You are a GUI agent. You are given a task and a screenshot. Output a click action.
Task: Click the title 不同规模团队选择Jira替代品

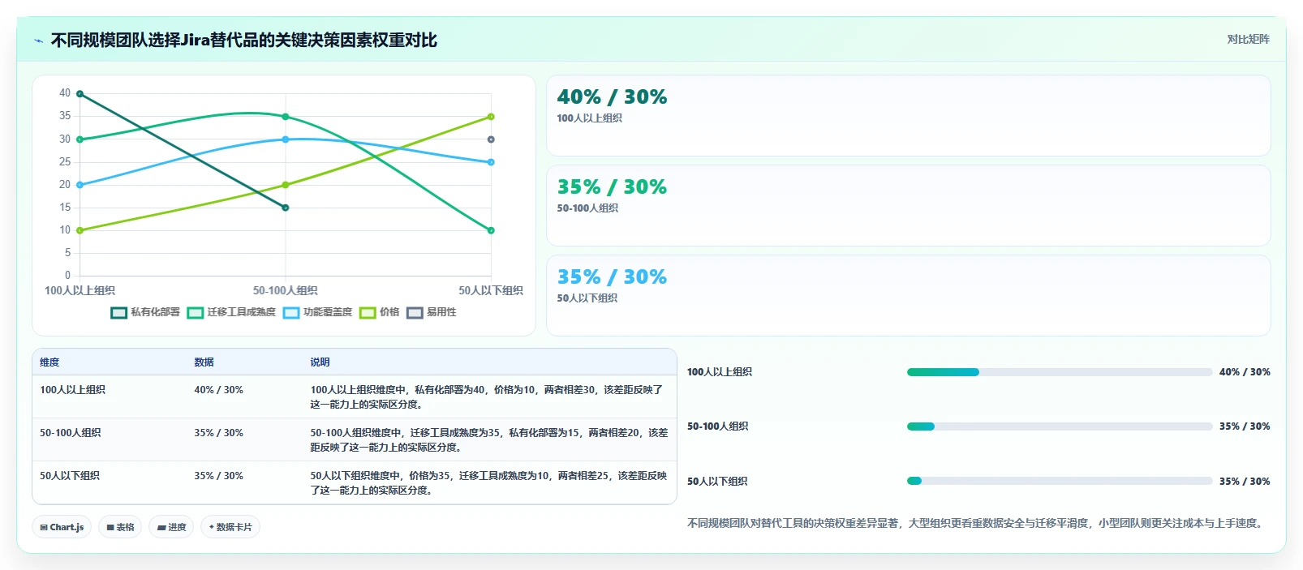pos(243,40)
